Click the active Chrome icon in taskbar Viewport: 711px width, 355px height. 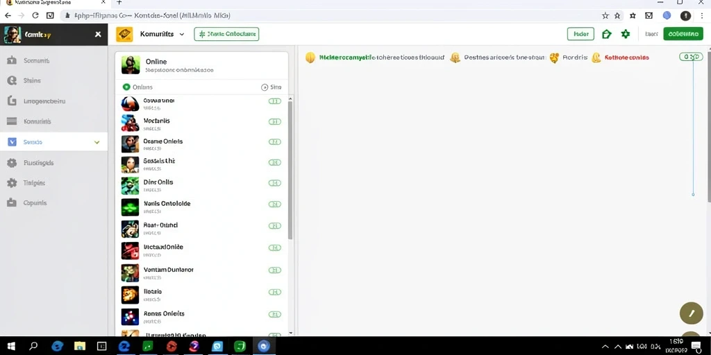tap(263, 347)
